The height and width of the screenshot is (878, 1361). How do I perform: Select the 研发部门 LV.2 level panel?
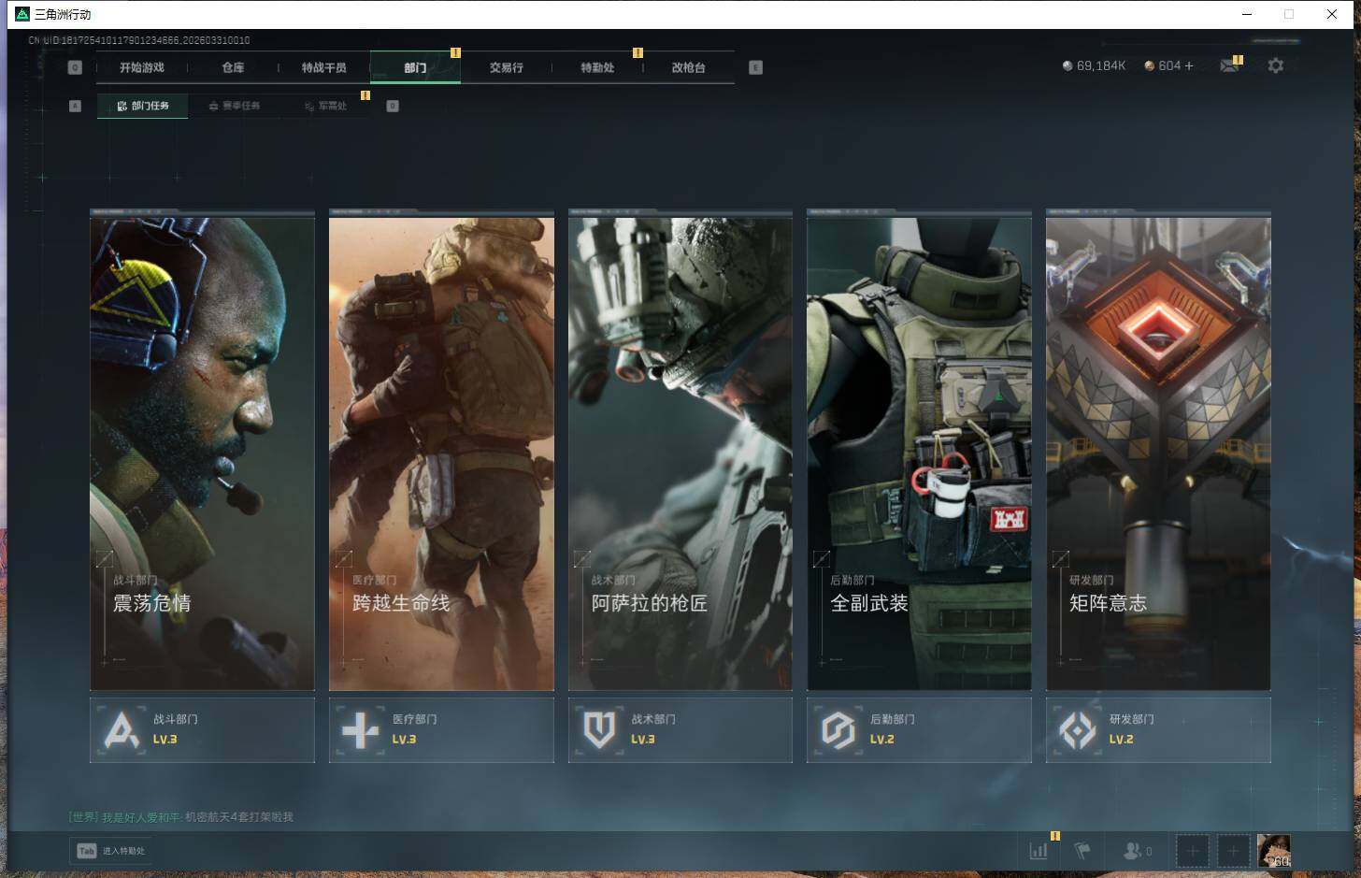click(1158, 729)
